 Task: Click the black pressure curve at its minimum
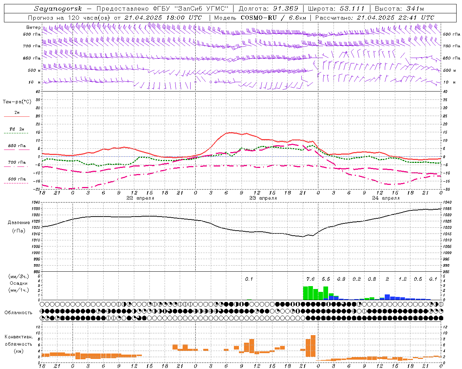pyautogui.click(x=302, y=236)
